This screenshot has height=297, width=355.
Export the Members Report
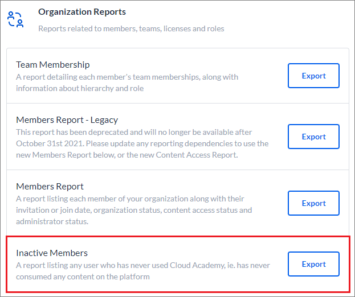click(313, 203)
